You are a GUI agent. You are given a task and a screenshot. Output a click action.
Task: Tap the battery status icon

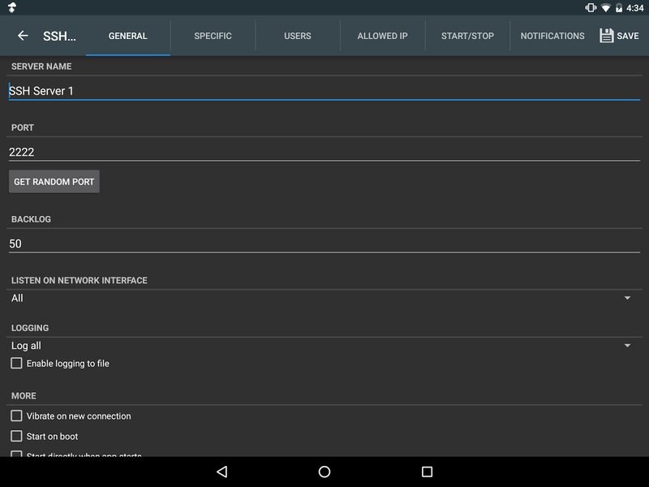(619, 8)
